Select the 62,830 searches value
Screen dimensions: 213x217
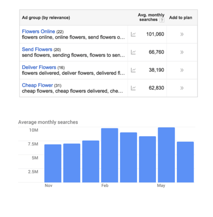[x=157, y=88]
